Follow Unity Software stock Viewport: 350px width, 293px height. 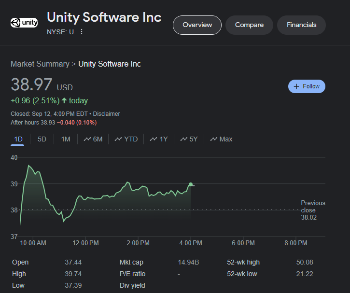point(307,86)
